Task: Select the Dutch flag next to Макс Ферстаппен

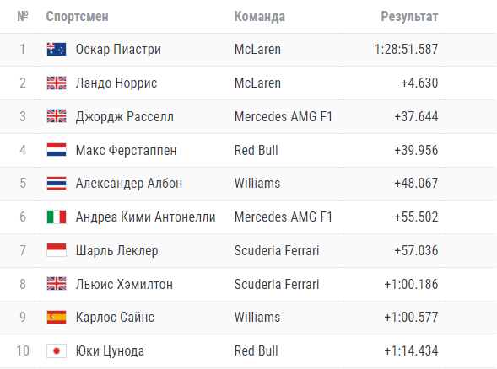Action: point(57,150)
